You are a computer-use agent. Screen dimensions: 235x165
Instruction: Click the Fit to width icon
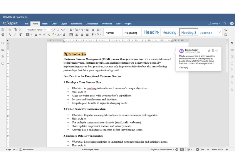click(x=203, y=149)
